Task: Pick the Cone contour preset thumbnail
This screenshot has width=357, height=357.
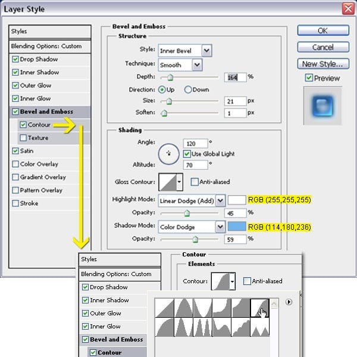Action: [x=183, y=308]
